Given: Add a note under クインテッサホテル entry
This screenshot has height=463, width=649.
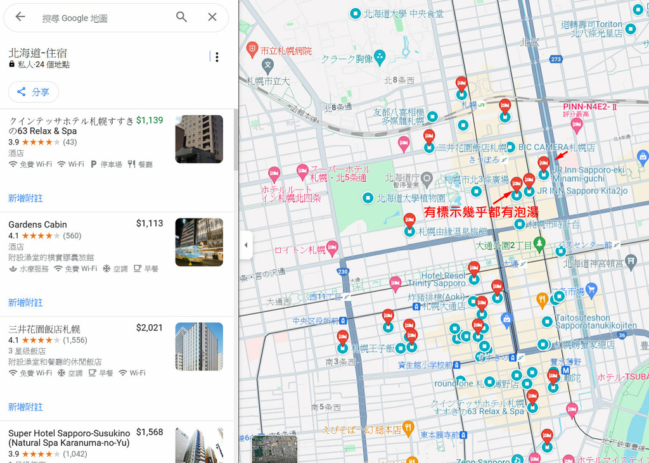Looking at the screenshot, I should [25, 198].
